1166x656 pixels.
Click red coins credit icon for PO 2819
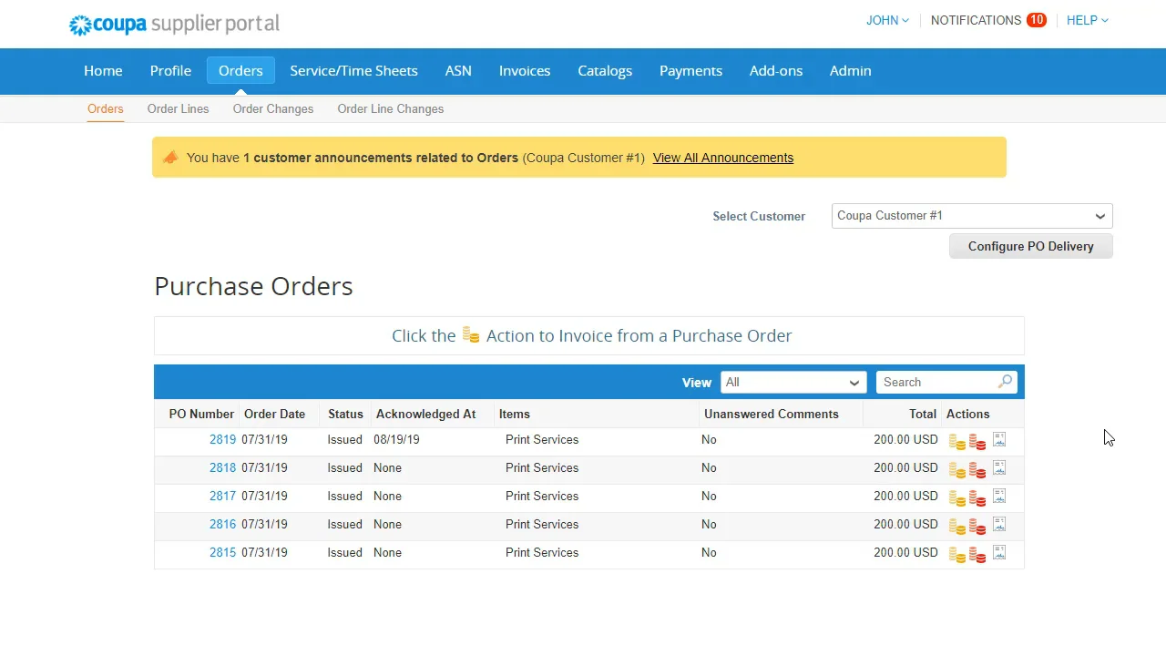pos(977,442)
